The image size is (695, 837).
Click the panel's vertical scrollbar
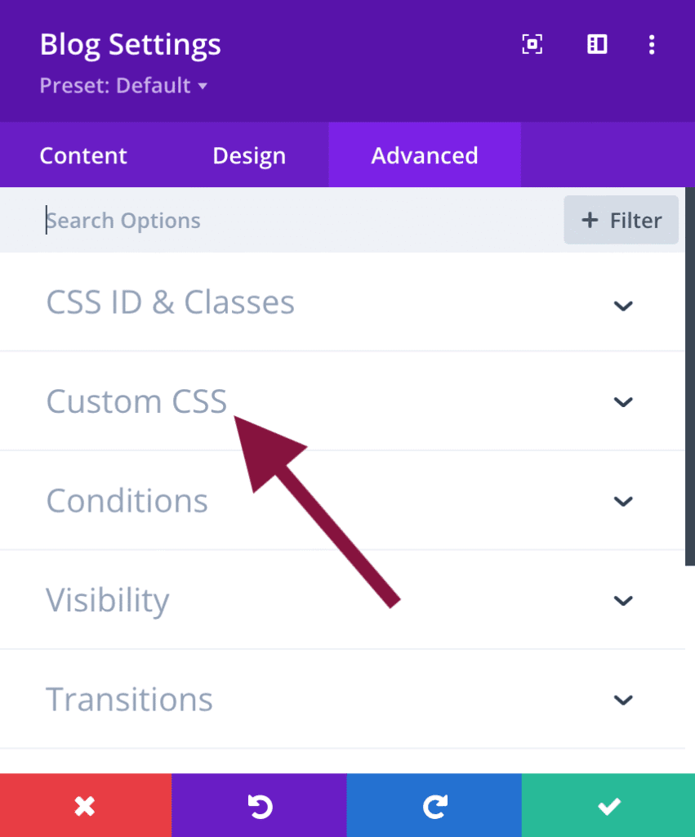(690, 376)
